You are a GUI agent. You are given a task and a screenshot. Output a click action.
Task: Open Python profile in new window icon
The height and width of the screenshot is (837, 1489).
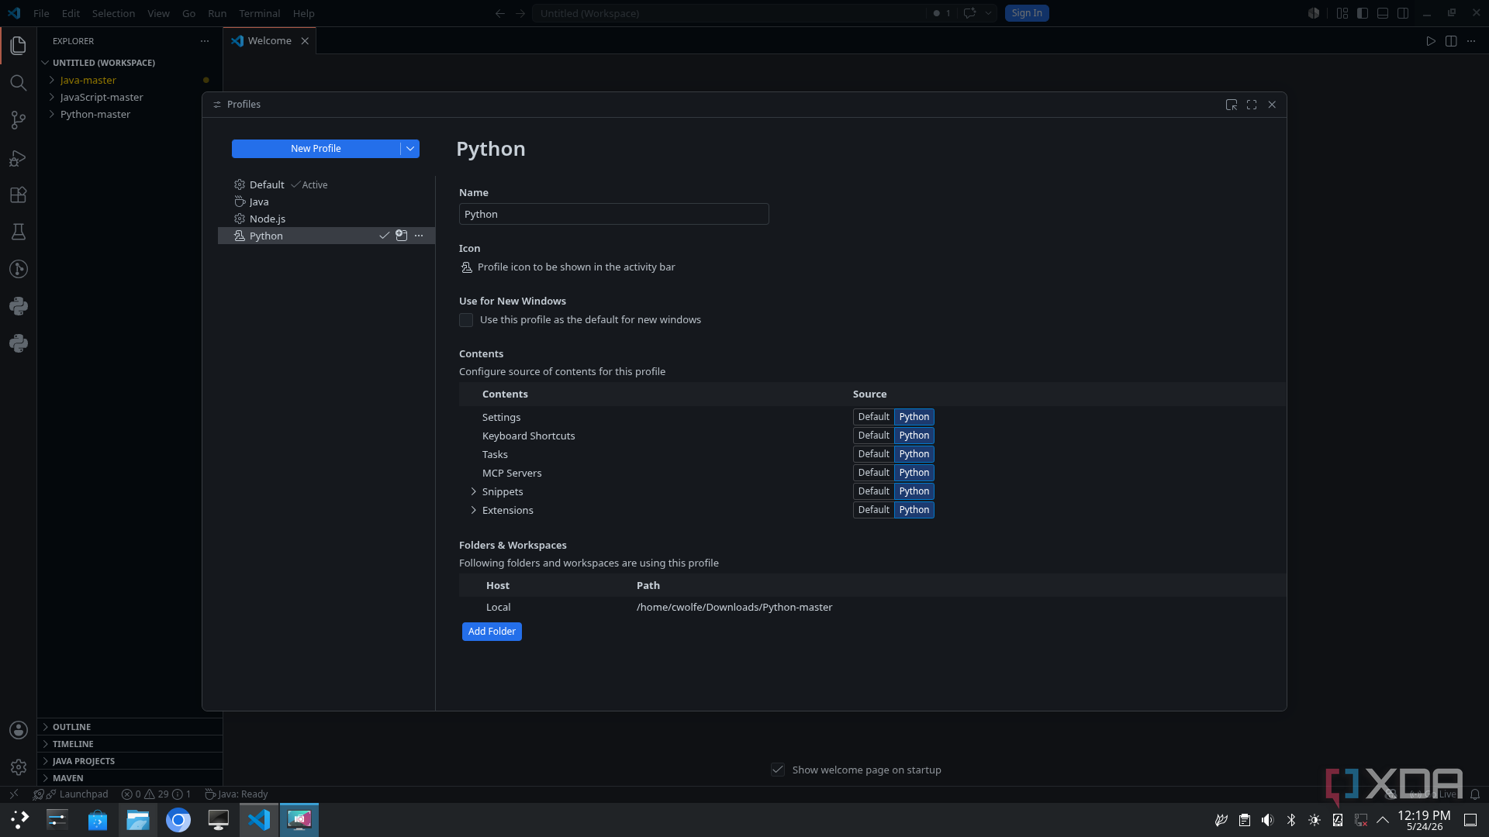tap(402, 236)
